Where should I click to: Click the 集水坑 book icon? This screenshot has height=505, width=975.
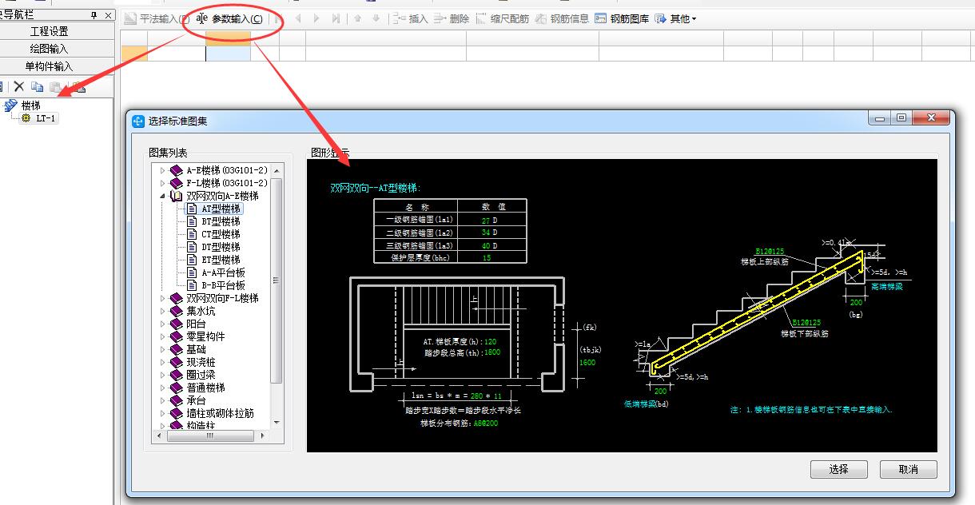coord(177,311)
